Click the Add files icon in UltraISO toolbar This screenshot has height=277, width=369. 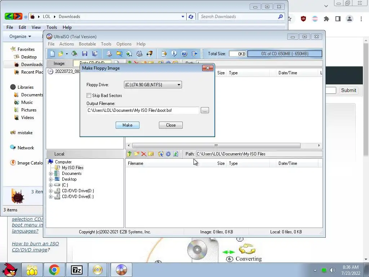pyautogui.click(x=164, y=54)
